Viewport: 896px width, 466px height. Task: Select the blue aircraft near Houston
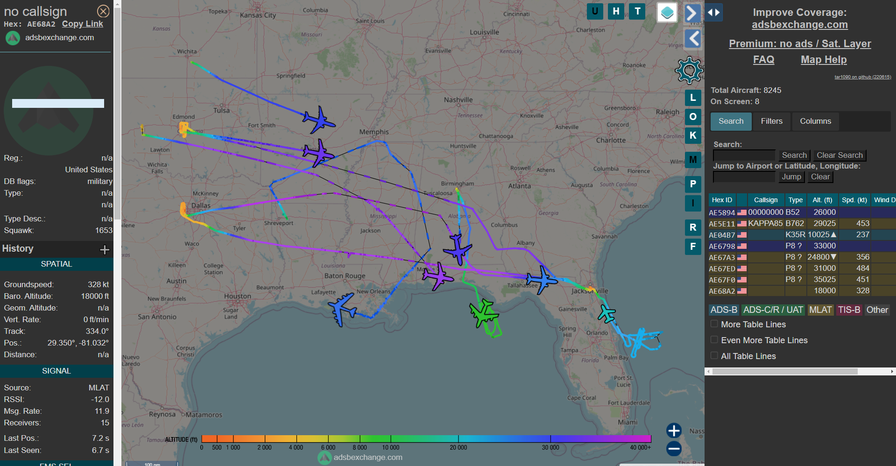(342, 309)
